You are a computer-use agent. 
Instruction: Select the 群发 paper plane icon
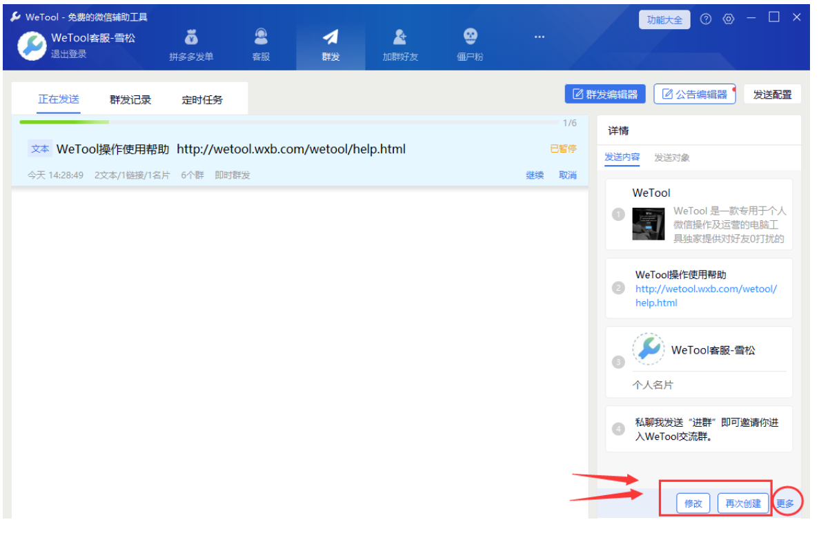tap(330, 37)
